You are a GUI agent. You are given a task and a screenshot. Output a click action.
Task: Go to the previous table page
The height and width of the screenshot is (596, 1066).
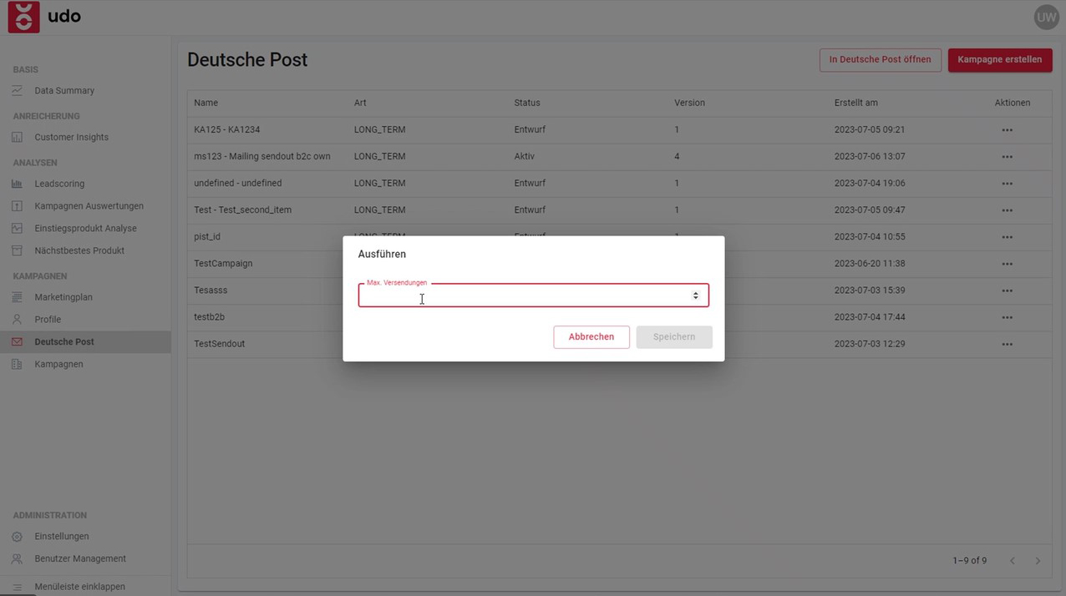click(1013, 561)
